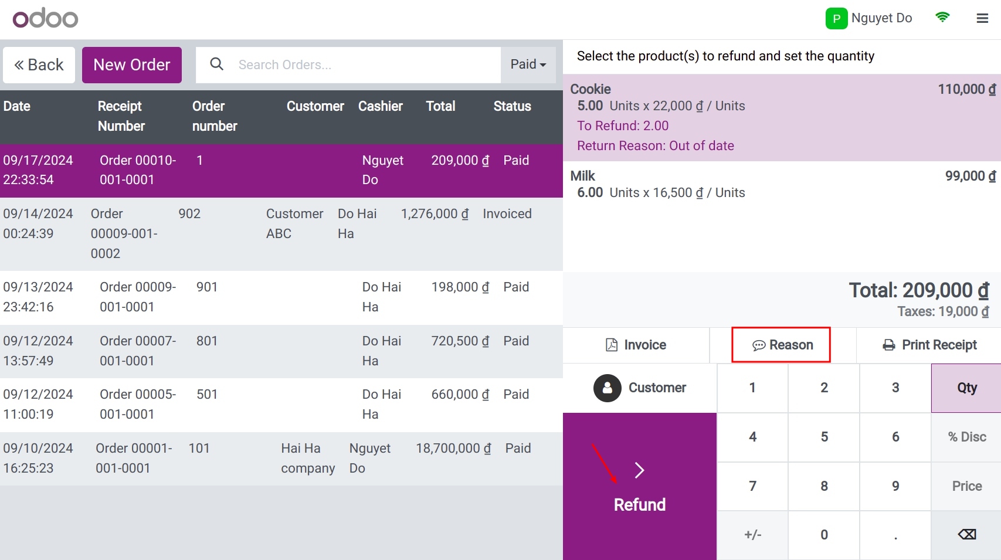Tap numpad key 1
Viewport: 1001px width, 560px height.
click(752, 388)
